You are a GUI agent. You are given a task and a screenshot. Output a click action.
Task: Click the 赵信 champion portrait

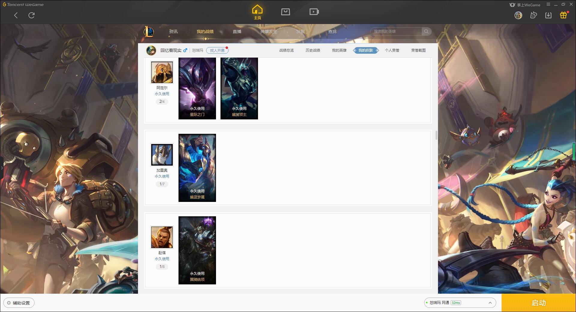162,237
